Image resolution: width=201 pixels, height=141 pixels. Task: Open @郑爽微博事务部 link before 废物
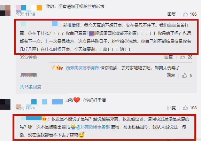[x=93, y=127]
